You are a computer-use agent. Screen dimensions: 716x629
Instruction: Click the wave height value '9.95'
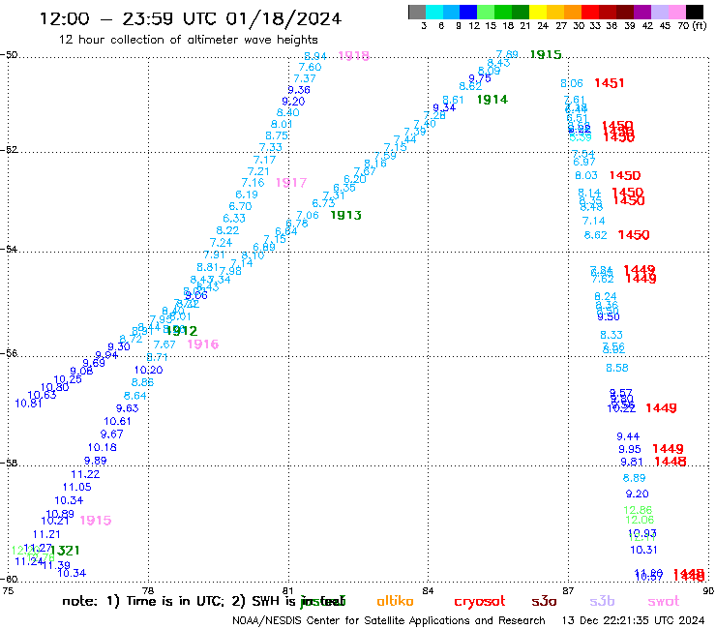pyautogui.click(x=630, y=449)
